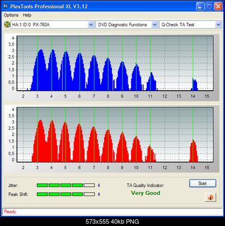Image resolution: width=225 pixels, height=226 pixels.
Task: Minimize the PlexTools window
Action: click(200, 7)
